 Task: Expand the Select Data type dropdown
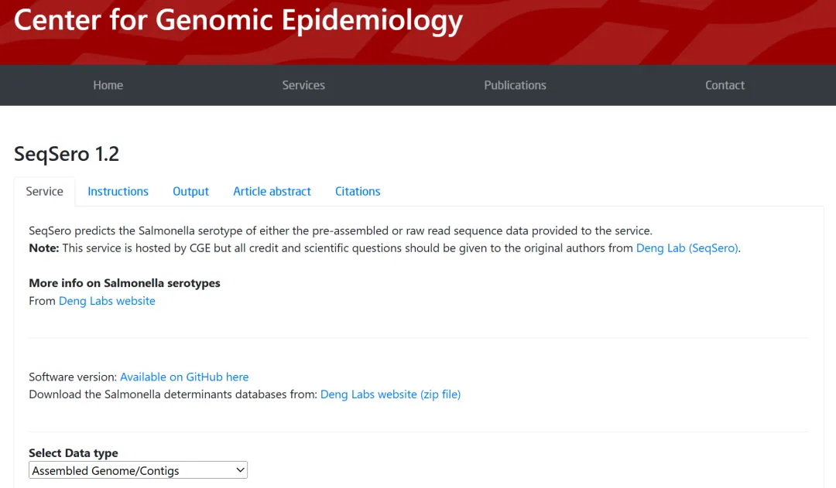(x=139, y=470)
